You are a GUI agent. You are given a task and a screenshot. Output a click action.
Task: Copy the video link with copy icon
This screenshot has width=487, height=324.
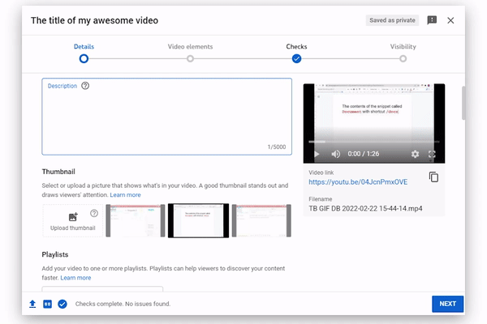[x=433, y=177]
